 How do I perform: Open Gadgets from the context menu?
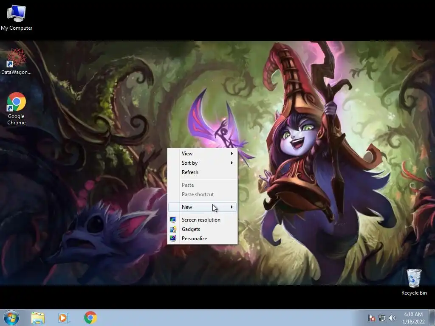202,229
